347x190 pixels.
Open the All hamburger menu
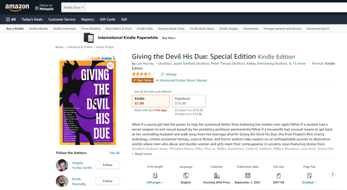11,19
